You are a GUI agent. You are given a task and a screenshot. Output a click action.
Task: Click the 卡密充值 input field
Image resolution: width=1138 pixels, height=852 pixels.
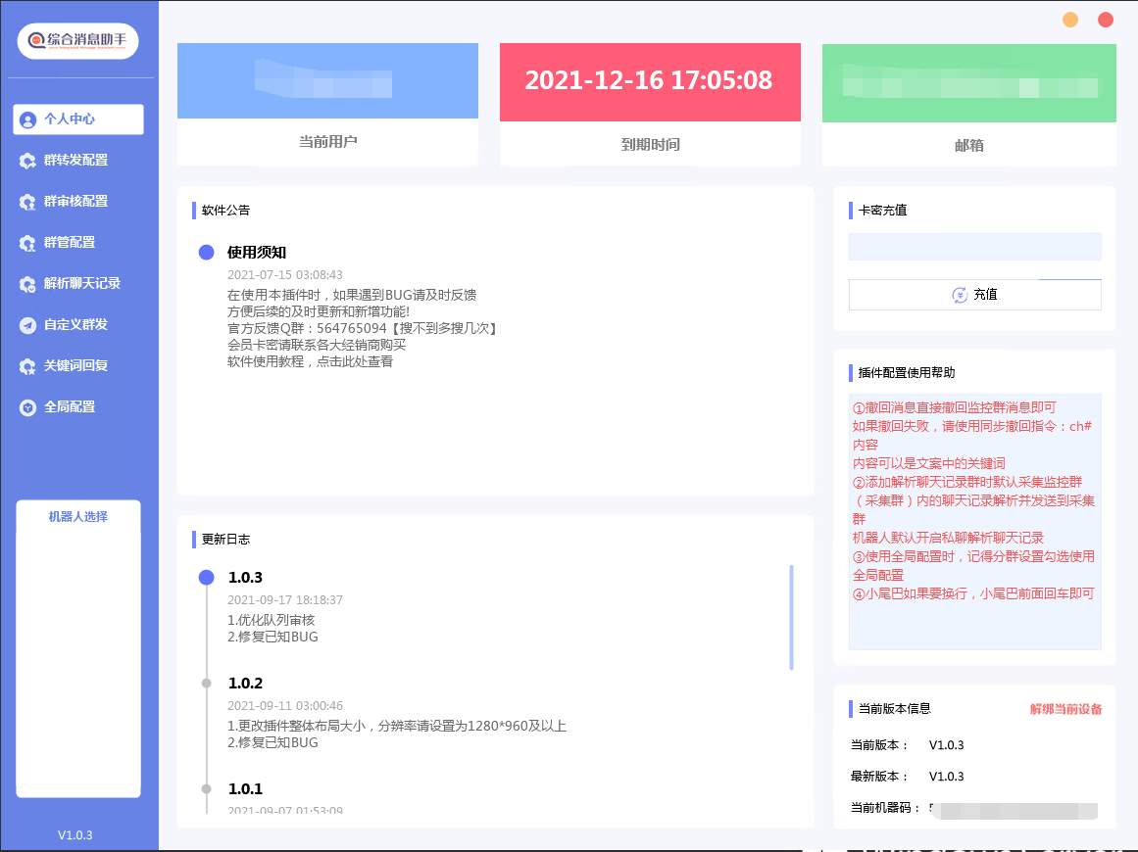coord(974,247)
